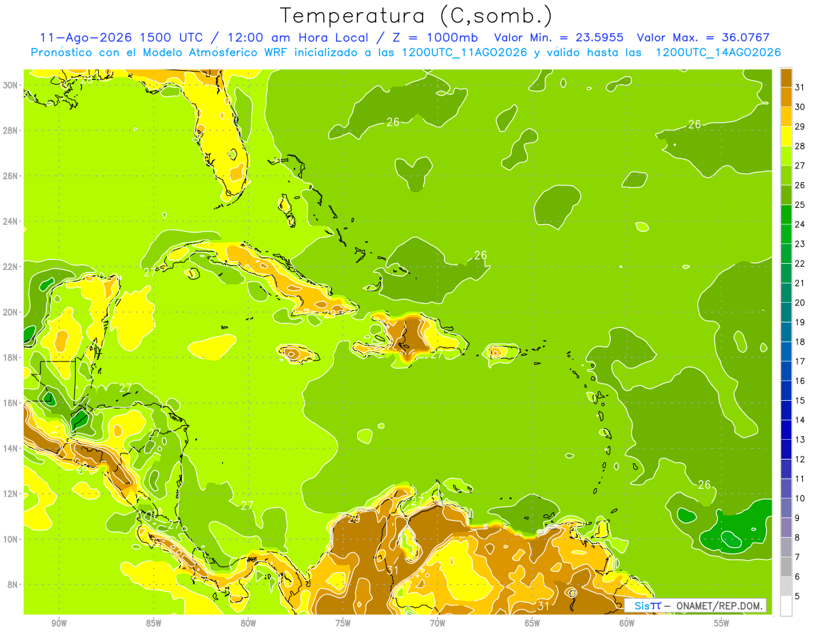Viewport: 818px width, 632px height.
Task: Click the '1200UTC_11AGO2026' initialization time text
Action: coord(464,52)
